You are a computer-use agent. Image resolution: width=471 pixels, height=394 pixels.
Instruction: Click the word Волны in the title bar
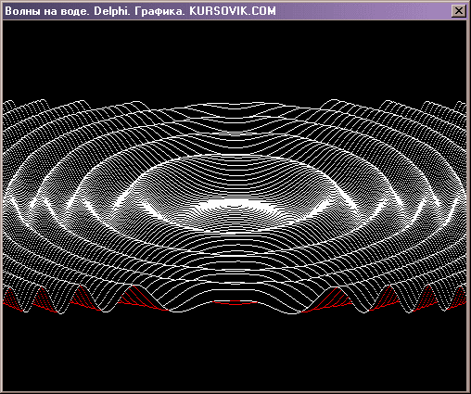click(x=22, y=11)
